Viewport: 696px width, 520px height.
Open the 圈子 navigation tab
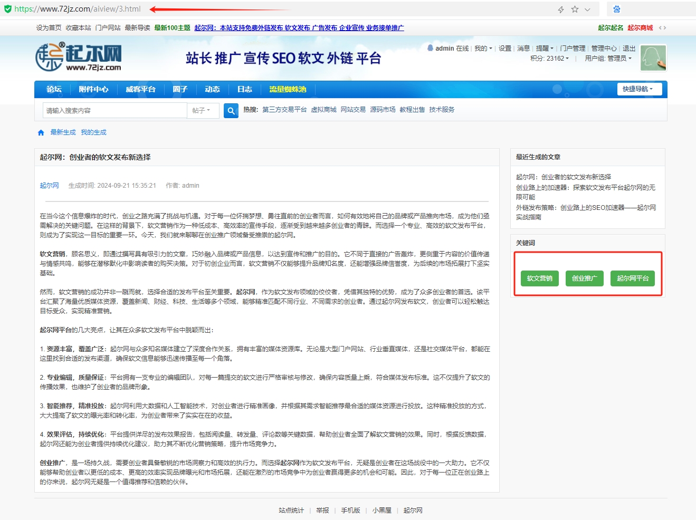click(180, 89)
